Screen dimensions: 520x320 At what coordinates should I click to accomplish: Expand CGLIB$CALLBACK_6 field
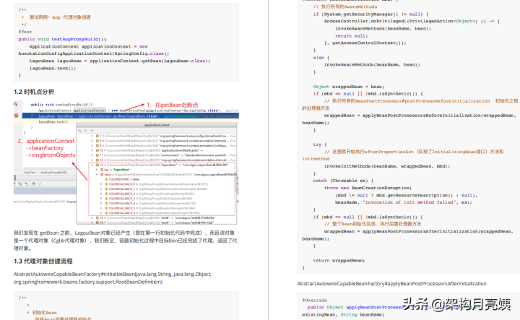tap(101, 213)
